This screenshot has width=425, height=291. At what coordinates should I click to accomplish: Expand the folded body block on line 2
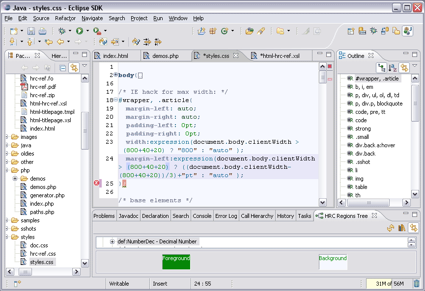(116, 75)
